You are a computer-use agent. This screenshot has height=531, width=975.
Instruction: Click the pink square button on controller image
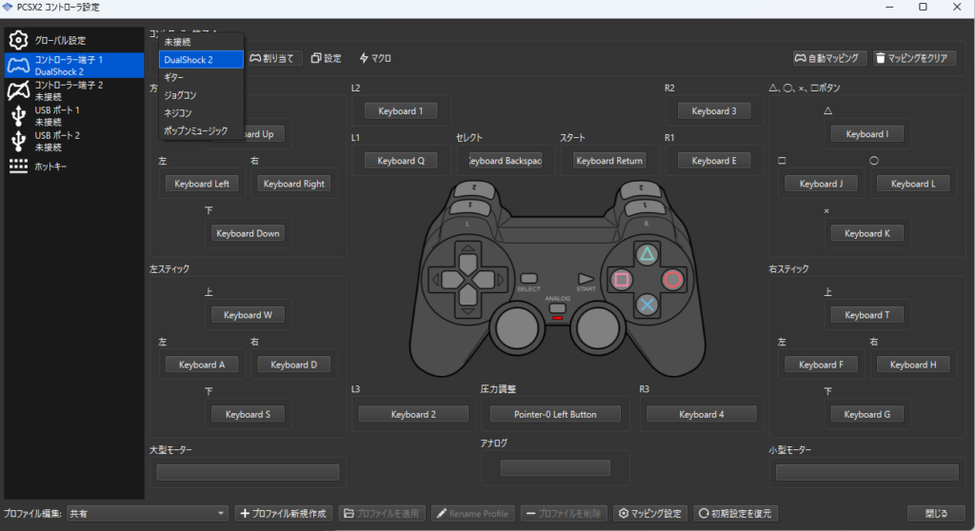621,279
